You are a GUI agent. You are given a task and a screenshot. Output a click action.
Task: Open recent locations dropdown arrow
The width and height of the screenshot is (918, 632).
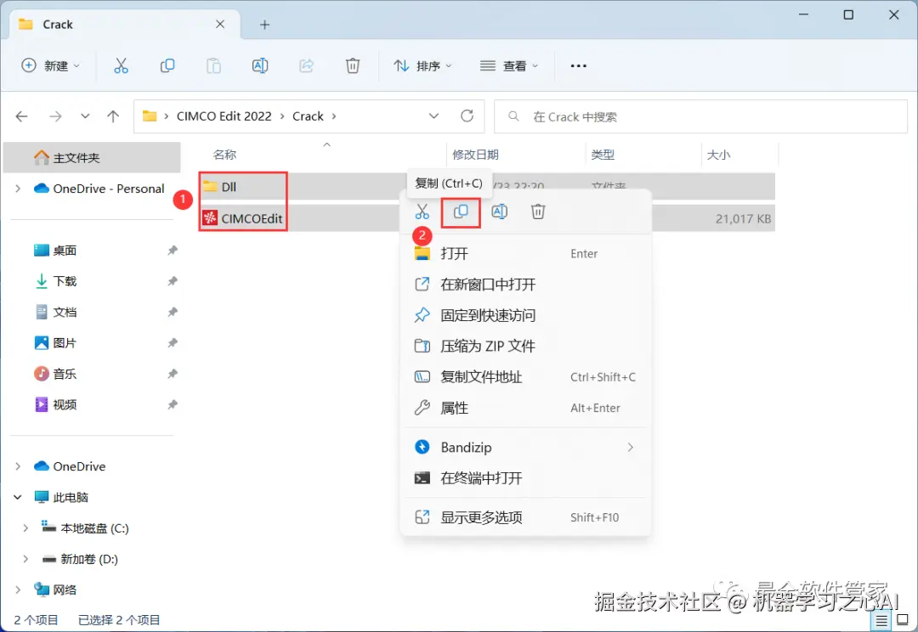(85, 116)
